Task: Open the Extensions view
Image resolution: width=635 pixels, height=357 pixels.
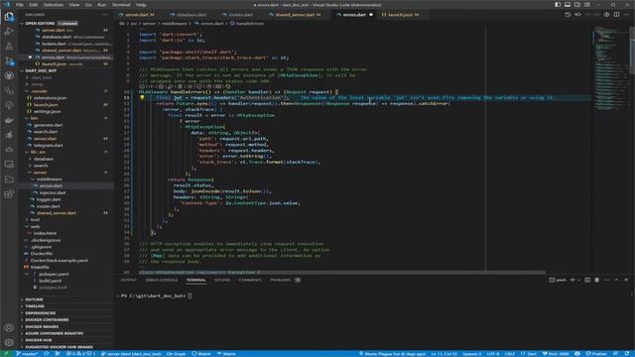Action: (x=9, y=194)
